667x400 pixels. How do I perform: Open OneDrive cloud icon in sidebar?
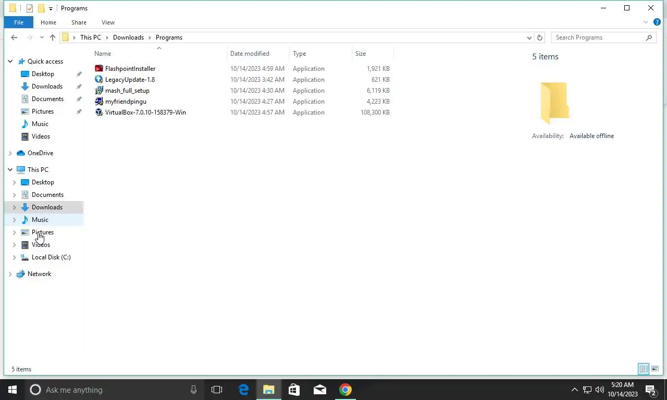(21, 153)
